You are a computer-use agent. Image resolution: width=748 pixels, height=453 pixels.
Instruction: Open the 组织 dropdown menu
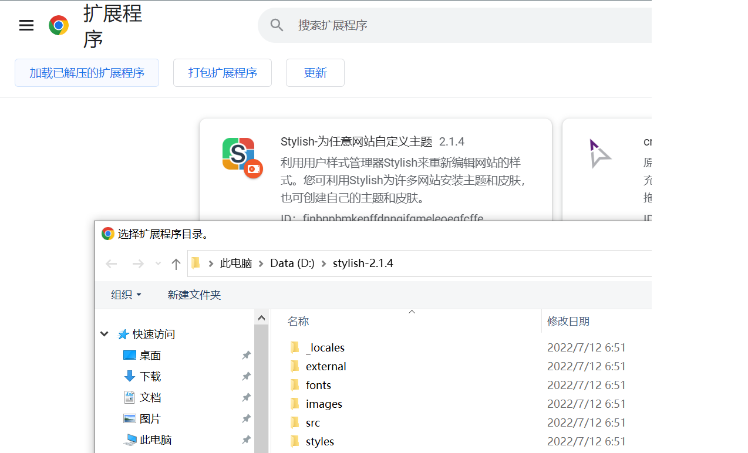click(x=126, y=295)
